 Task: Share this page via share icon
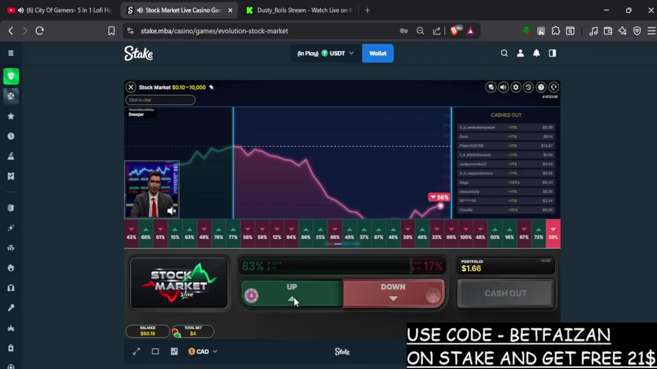(x=437, y=31)
